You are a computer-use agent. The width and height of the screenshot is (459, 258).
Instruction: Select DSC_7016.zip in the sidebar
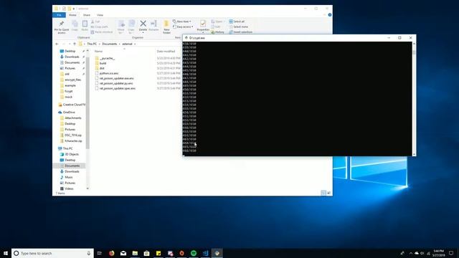click(73, 135)
